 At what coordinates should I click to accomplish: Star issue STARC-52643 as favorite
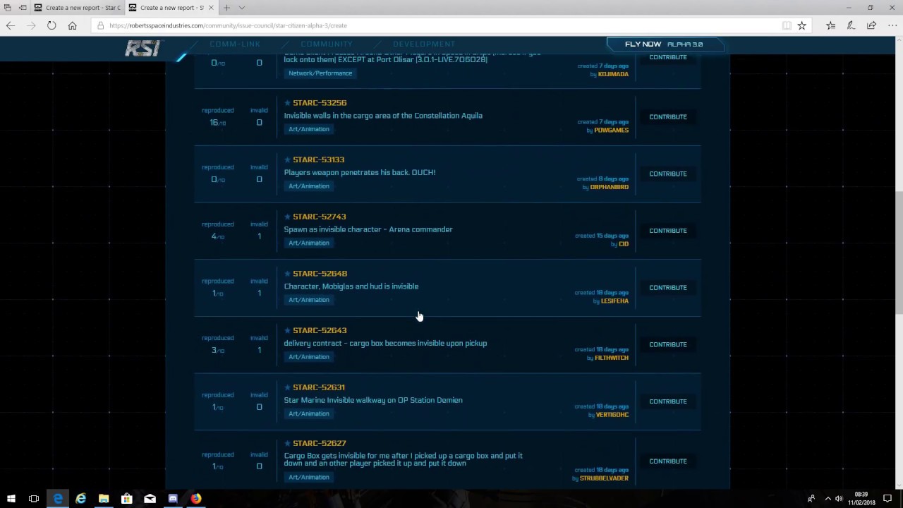287,330
